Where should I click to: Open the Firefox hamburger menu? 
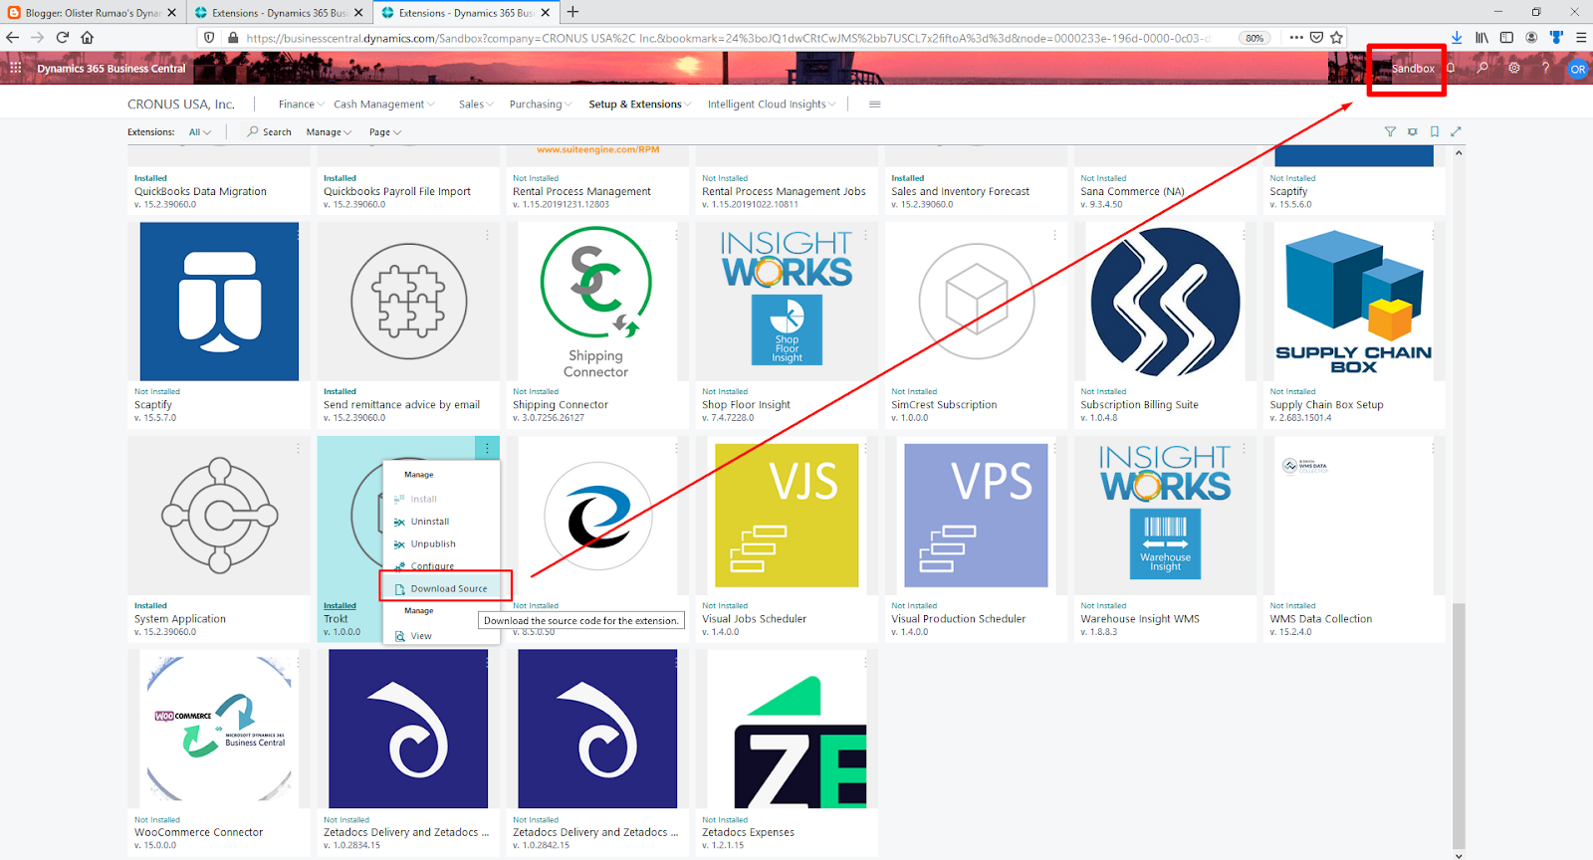[1581, 38]
